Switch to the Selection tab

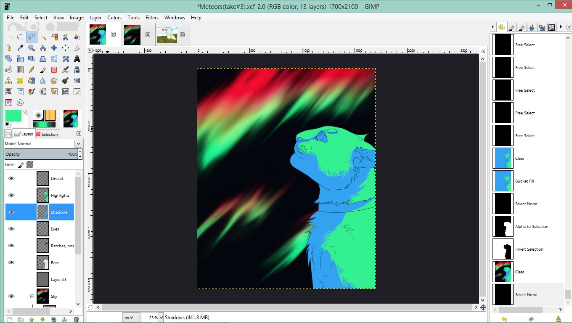47,134
